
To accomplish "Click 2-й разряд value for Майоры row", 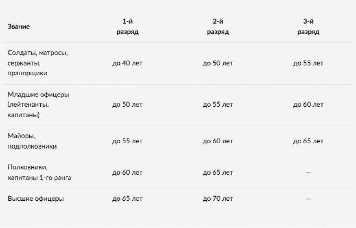I will [x=218, y=141].
